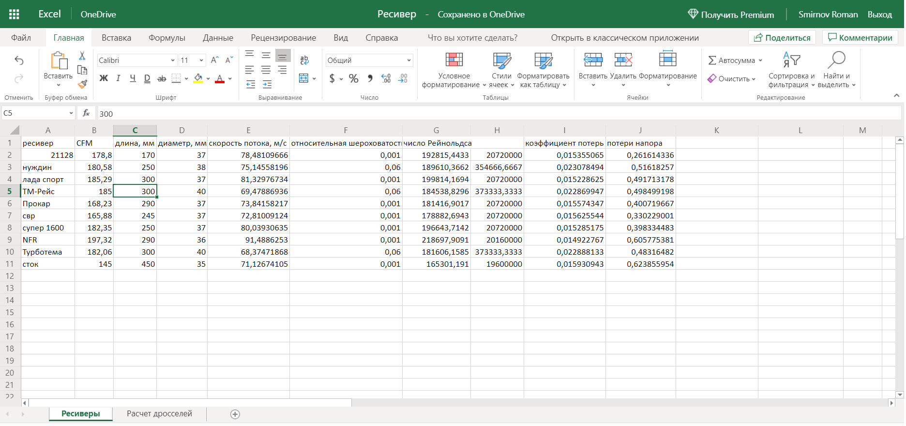This screenshot has height=426, width=906.
Task: Align text to the left
Action: pyautogui.click(x=250, y=70)
